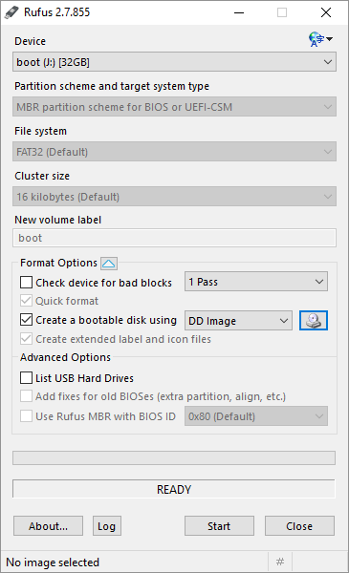The image size is (349, 573).
Task: Click the No image selected status text
Action: (53, 562)
